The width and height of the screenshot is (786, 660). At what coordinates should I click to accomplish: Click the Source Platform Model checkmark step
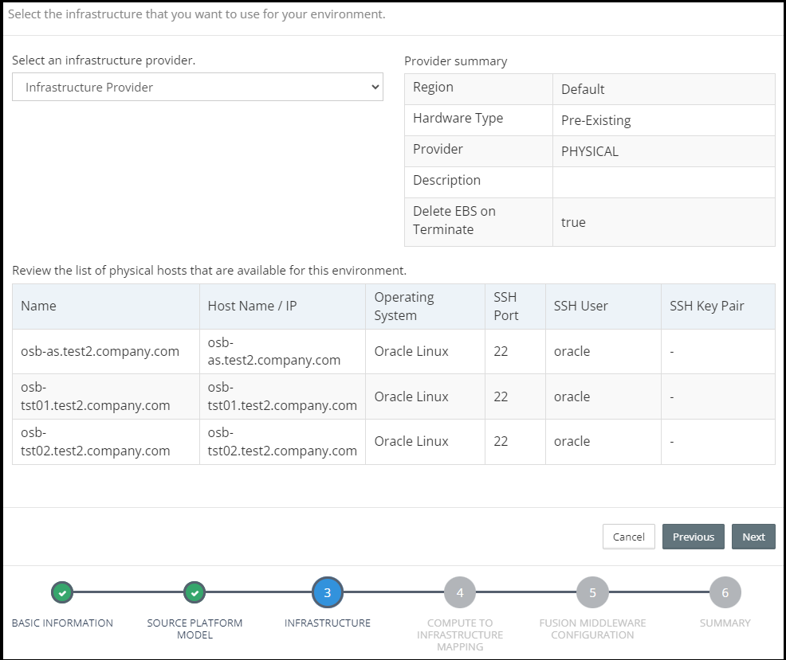195,592
